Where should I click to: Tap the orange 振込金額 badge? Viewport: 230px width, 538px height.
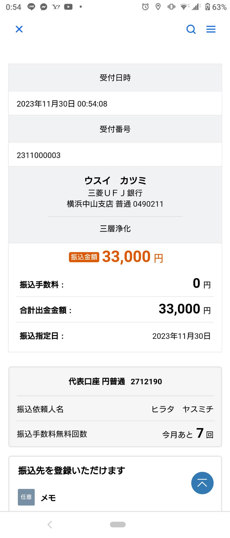(x=84, y=257)
